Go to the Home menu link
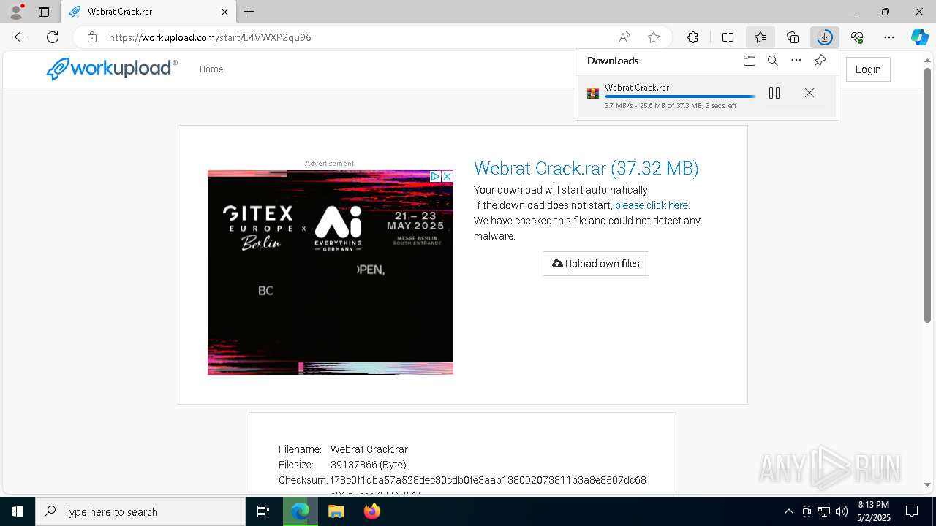 (211, 69)
